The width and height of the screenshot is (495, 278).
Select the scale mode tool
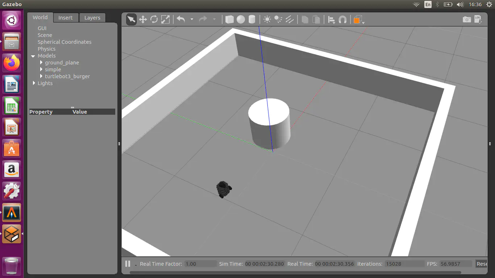click(165, 20)
